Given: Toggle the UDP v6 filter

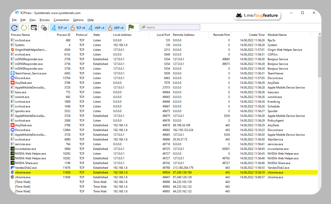Looking at the screenshot, I should coord(116,28).
